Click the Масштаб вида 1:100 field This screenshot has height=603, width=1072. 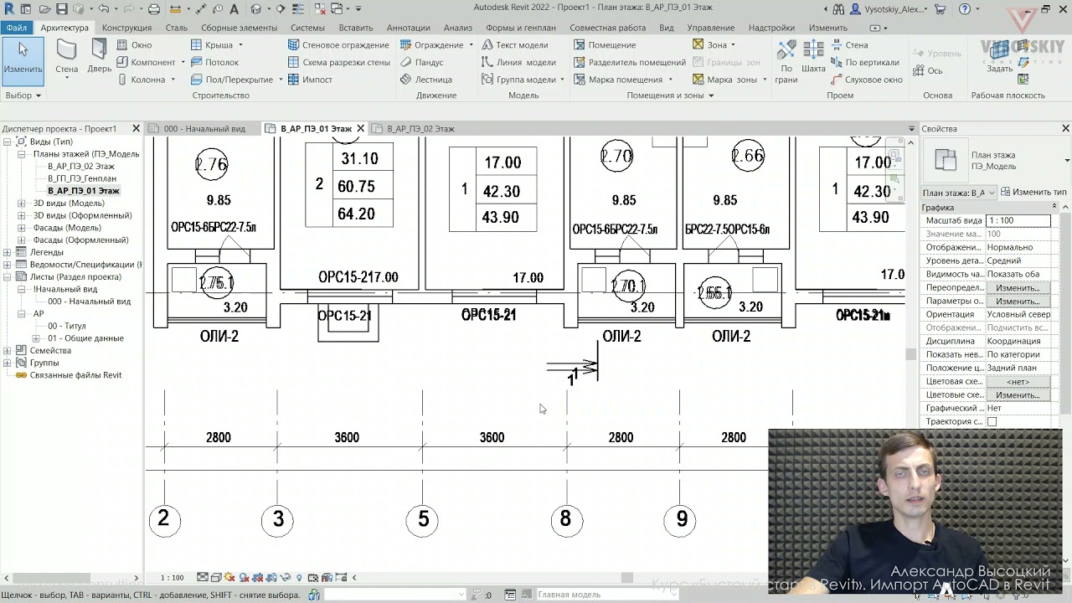(x=1018, y=221)
